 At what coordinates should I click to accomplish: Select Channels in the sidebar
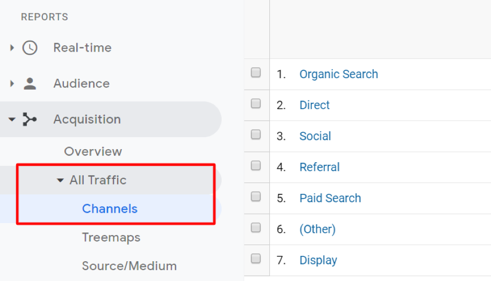pos(110,209)
